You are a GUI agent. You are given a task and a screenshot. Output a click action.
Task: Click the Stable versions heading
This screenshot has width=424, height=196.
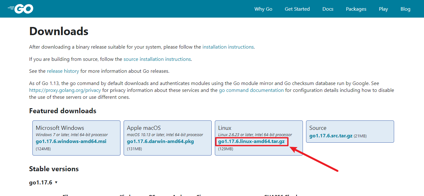coord(54,169)
